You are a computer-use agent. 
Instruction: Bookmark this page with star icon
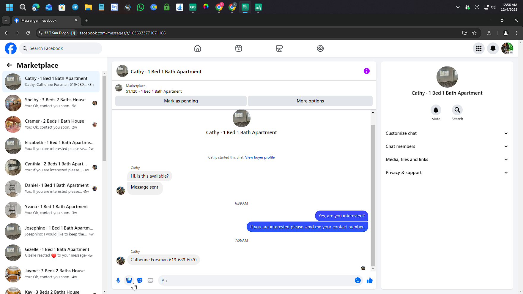point(474,33)
